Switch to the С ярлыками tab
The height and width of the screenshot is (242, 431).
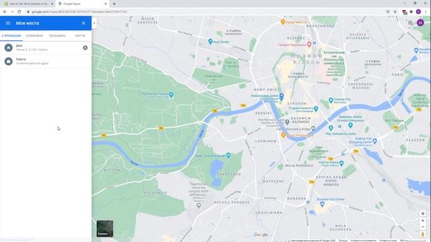(11, 36)
